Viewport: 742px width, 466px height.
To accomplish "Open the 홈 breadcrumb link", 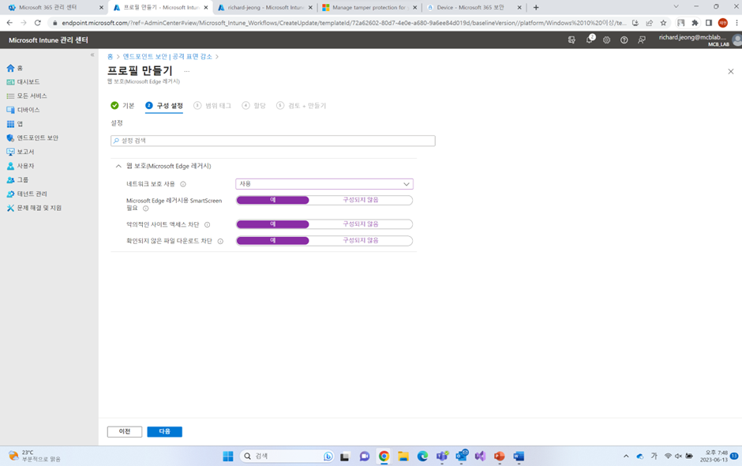I will click(110, 57).
